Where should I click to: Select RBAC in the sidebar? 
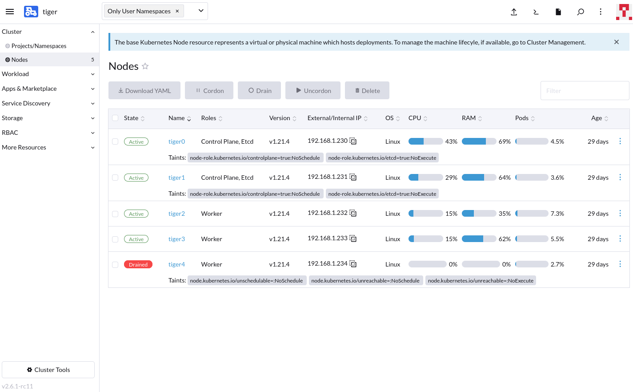click(49, 133)
